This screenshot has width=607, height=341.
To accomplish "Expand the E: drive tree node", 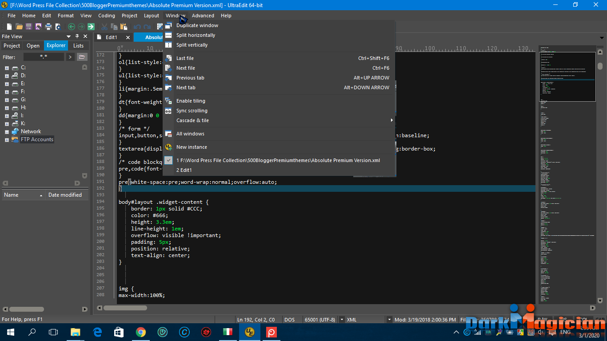I will pyautogui.click(x=7, y=84).
